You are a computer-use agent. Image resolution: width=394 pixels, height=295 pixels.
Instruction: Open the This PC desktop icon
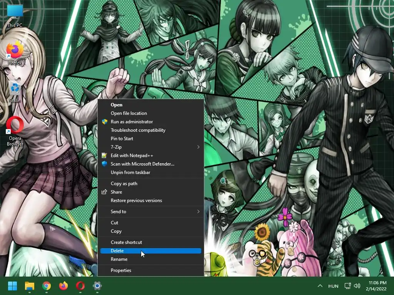[x=15, y=16]
